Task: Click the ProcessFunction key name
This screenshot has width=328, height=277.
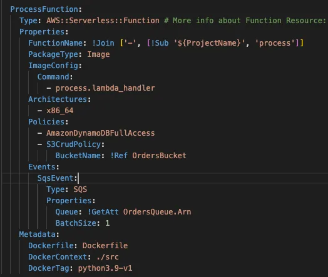Action: pos(44,9)
